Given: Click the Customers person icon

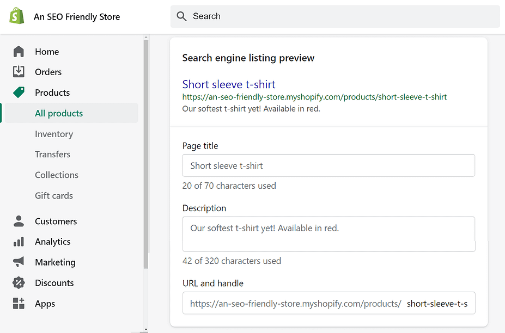Looking at the screenshot, I should click(19, 221).
